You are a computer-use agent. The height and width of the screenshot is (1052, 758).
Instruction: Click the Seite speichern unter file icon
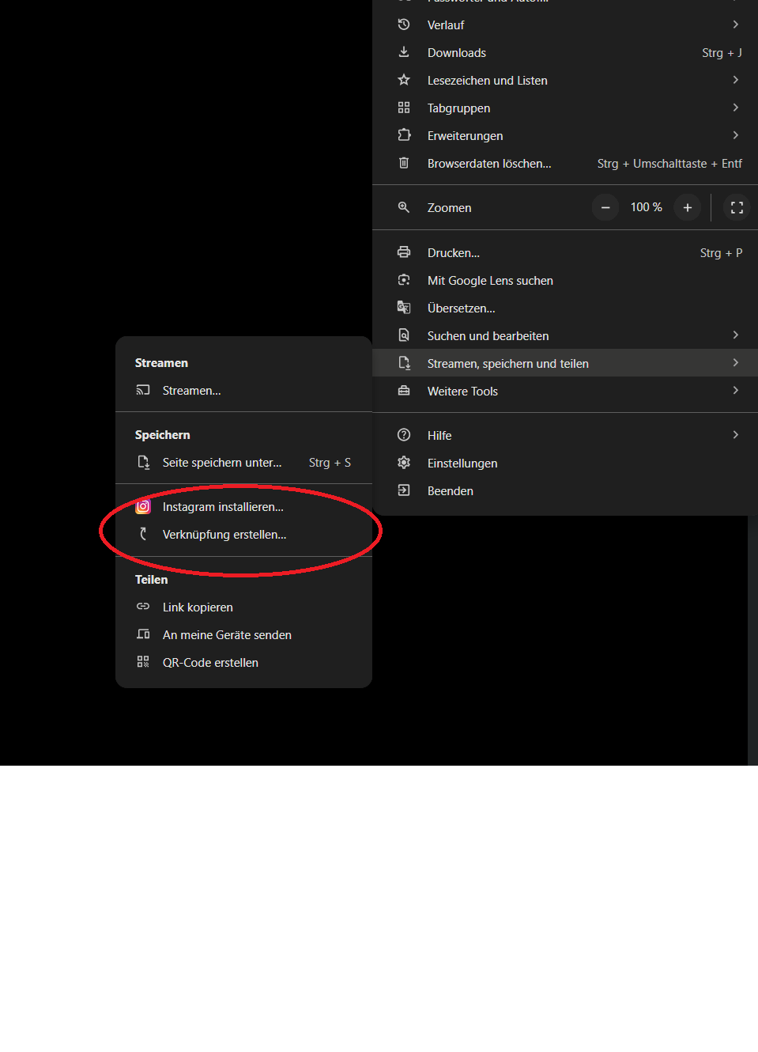click(x=143, y=462)
